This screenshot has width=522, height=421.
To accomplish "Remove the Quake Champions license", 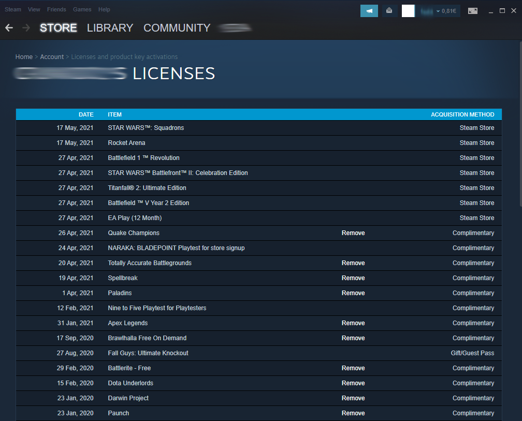I will [x=353, y=233].
